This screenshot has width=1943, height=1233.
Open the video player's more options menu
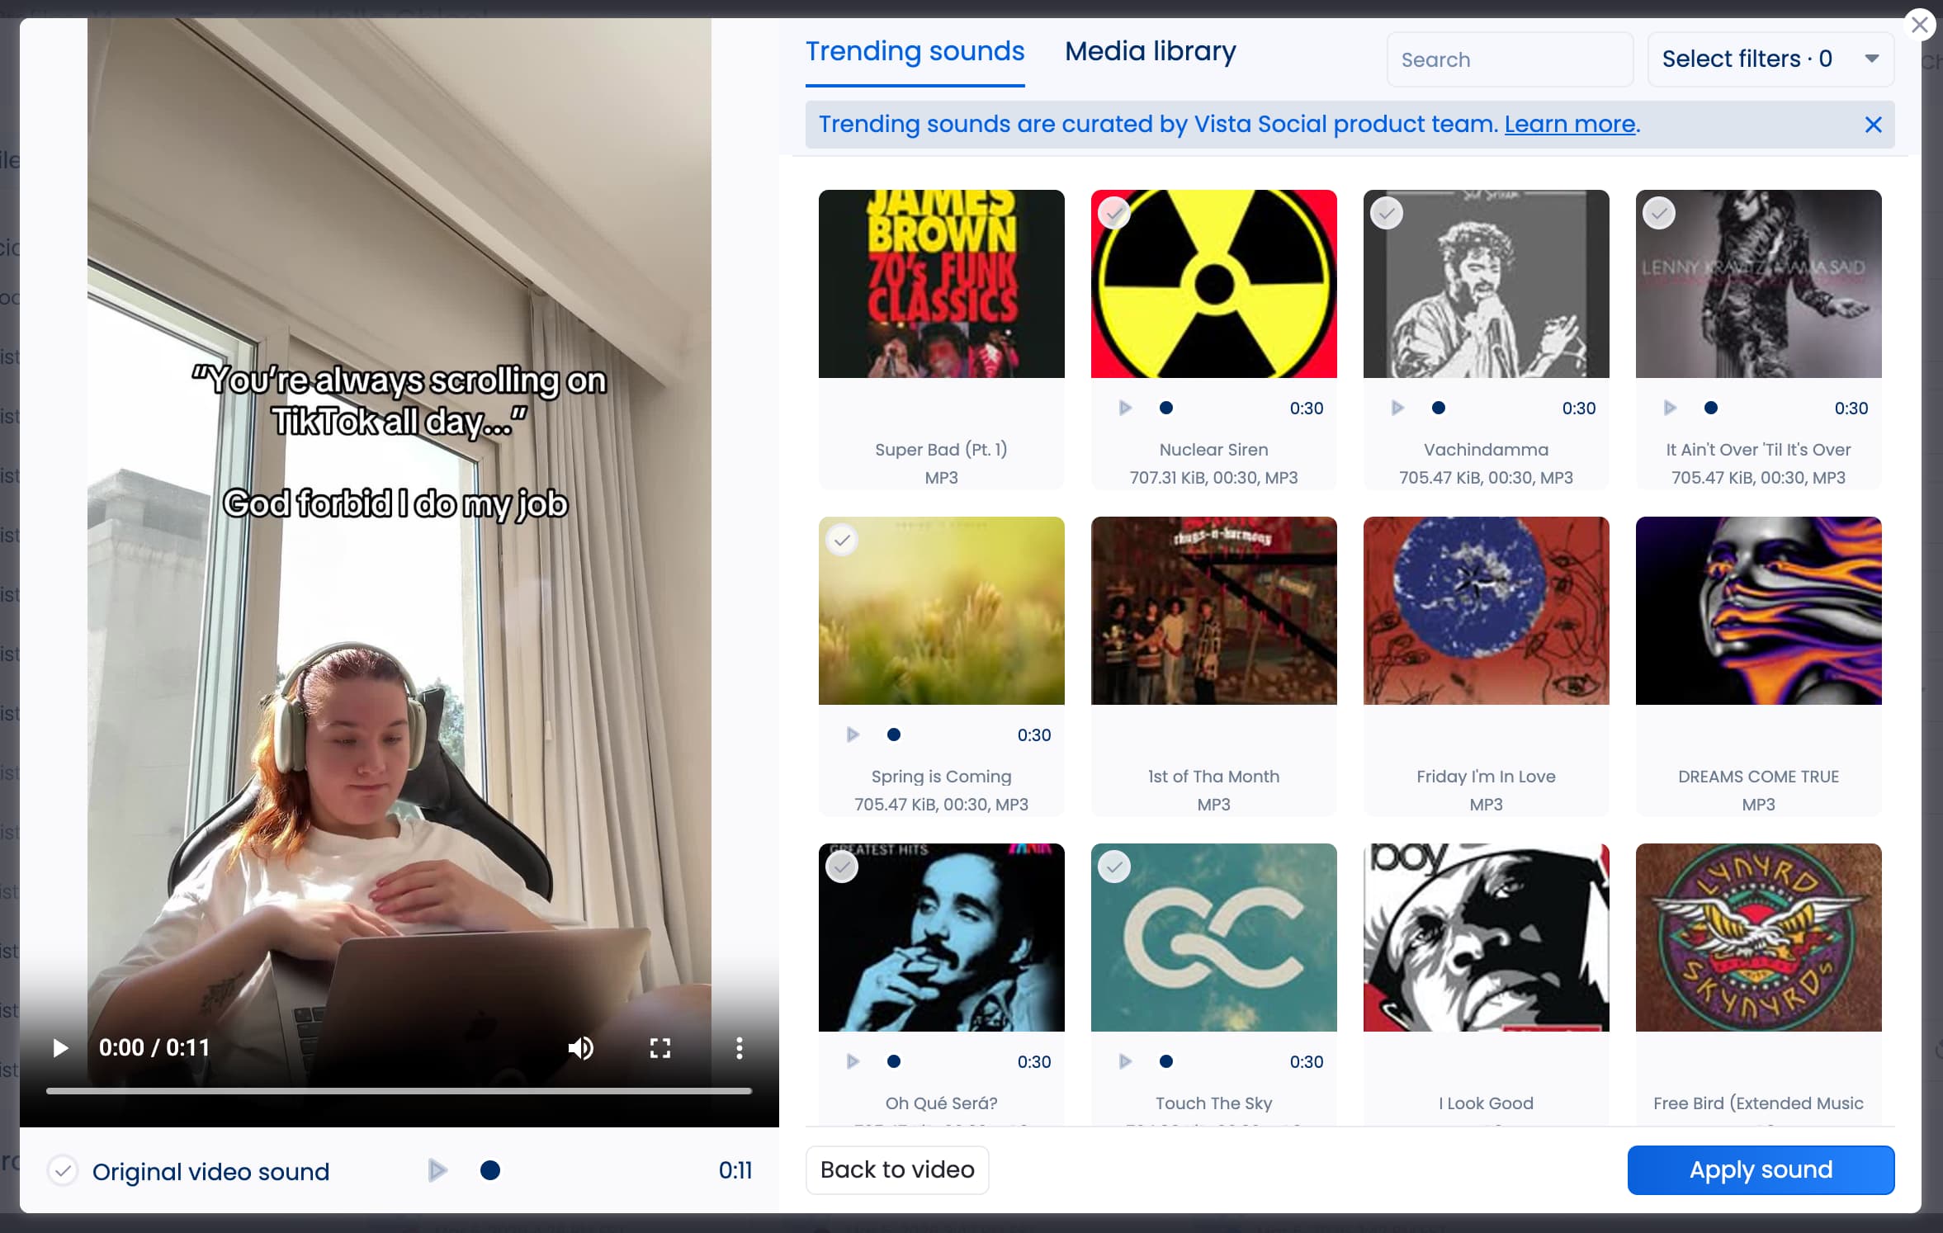coord(738,1047)
